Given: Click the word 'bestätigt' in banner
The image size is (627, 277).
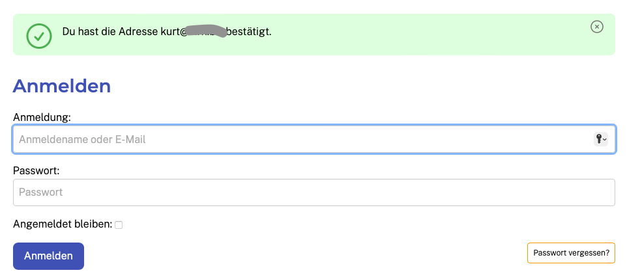Looking at the screenshot, I should pos(248,31).
